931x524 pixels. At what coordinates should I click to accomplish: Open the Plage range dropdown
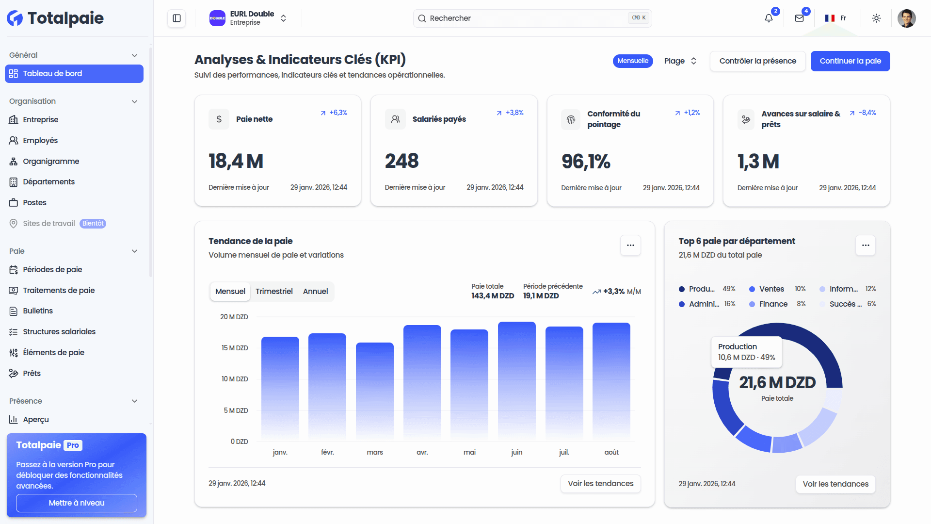tap(680, 61)
